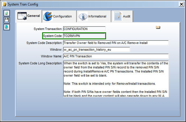Click the Window field w_ac_pn_transaction_history_eu
This screenshot has height=122, width=186.
(x=96, y=49)
